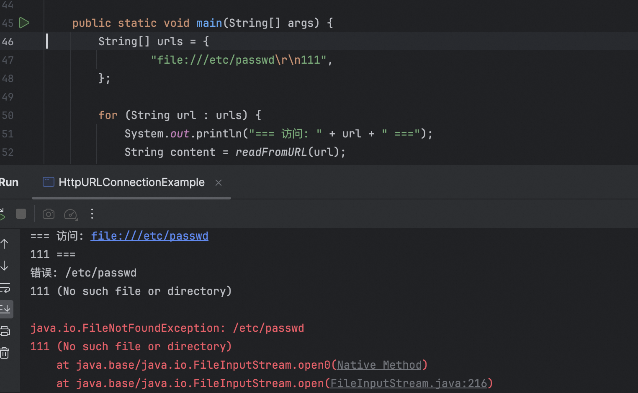638x393 pixels.
Task: Clear all console output with trash icon
Action: click(x=5, y=353)
